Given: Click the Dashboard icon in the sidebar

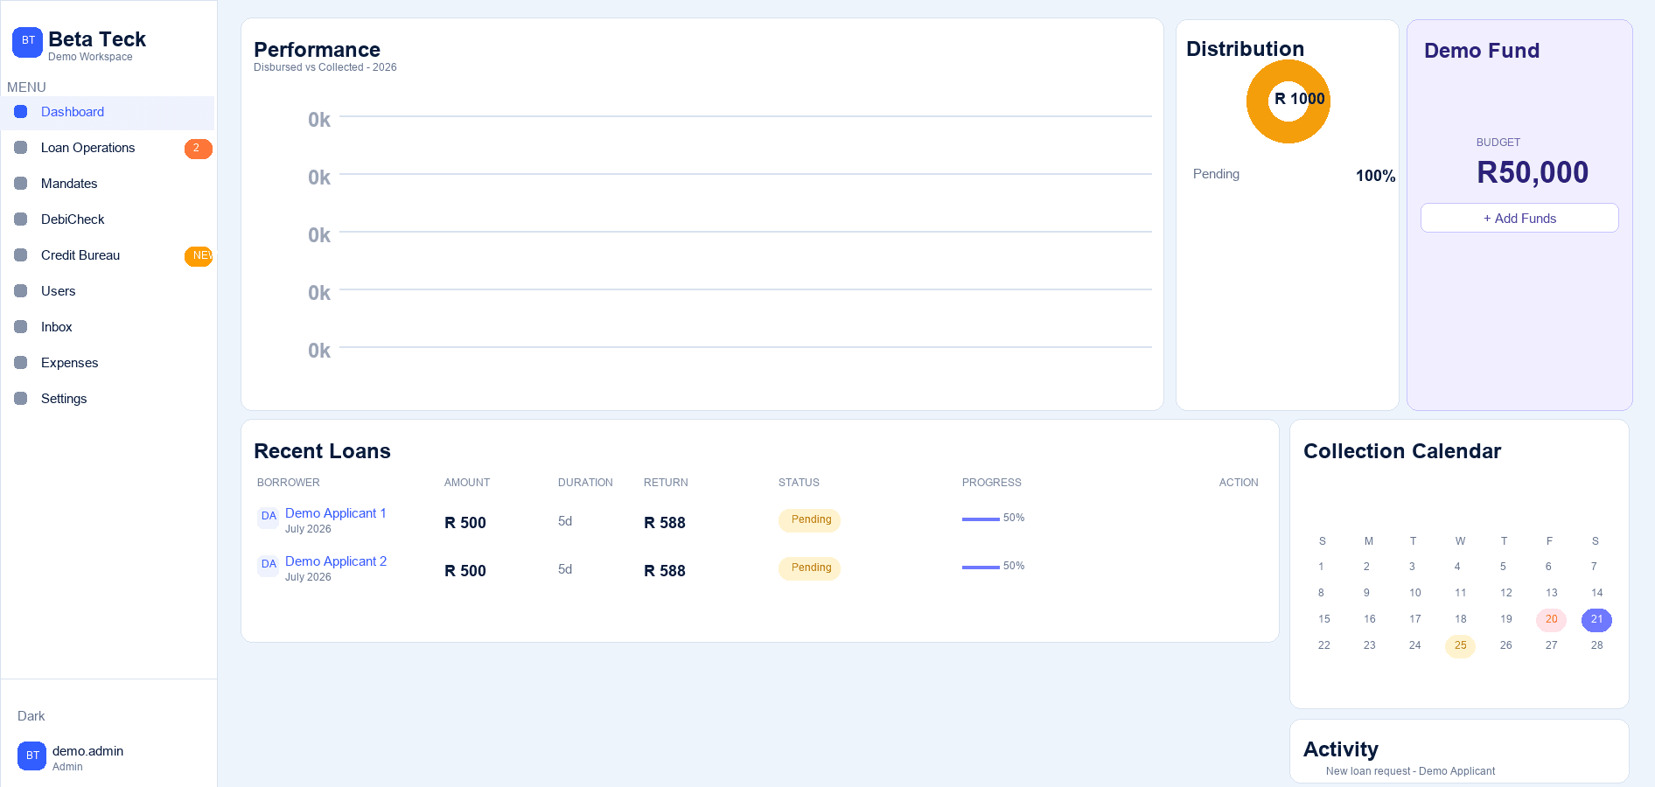Looking at the screenshot, I should tap(21, 112).
